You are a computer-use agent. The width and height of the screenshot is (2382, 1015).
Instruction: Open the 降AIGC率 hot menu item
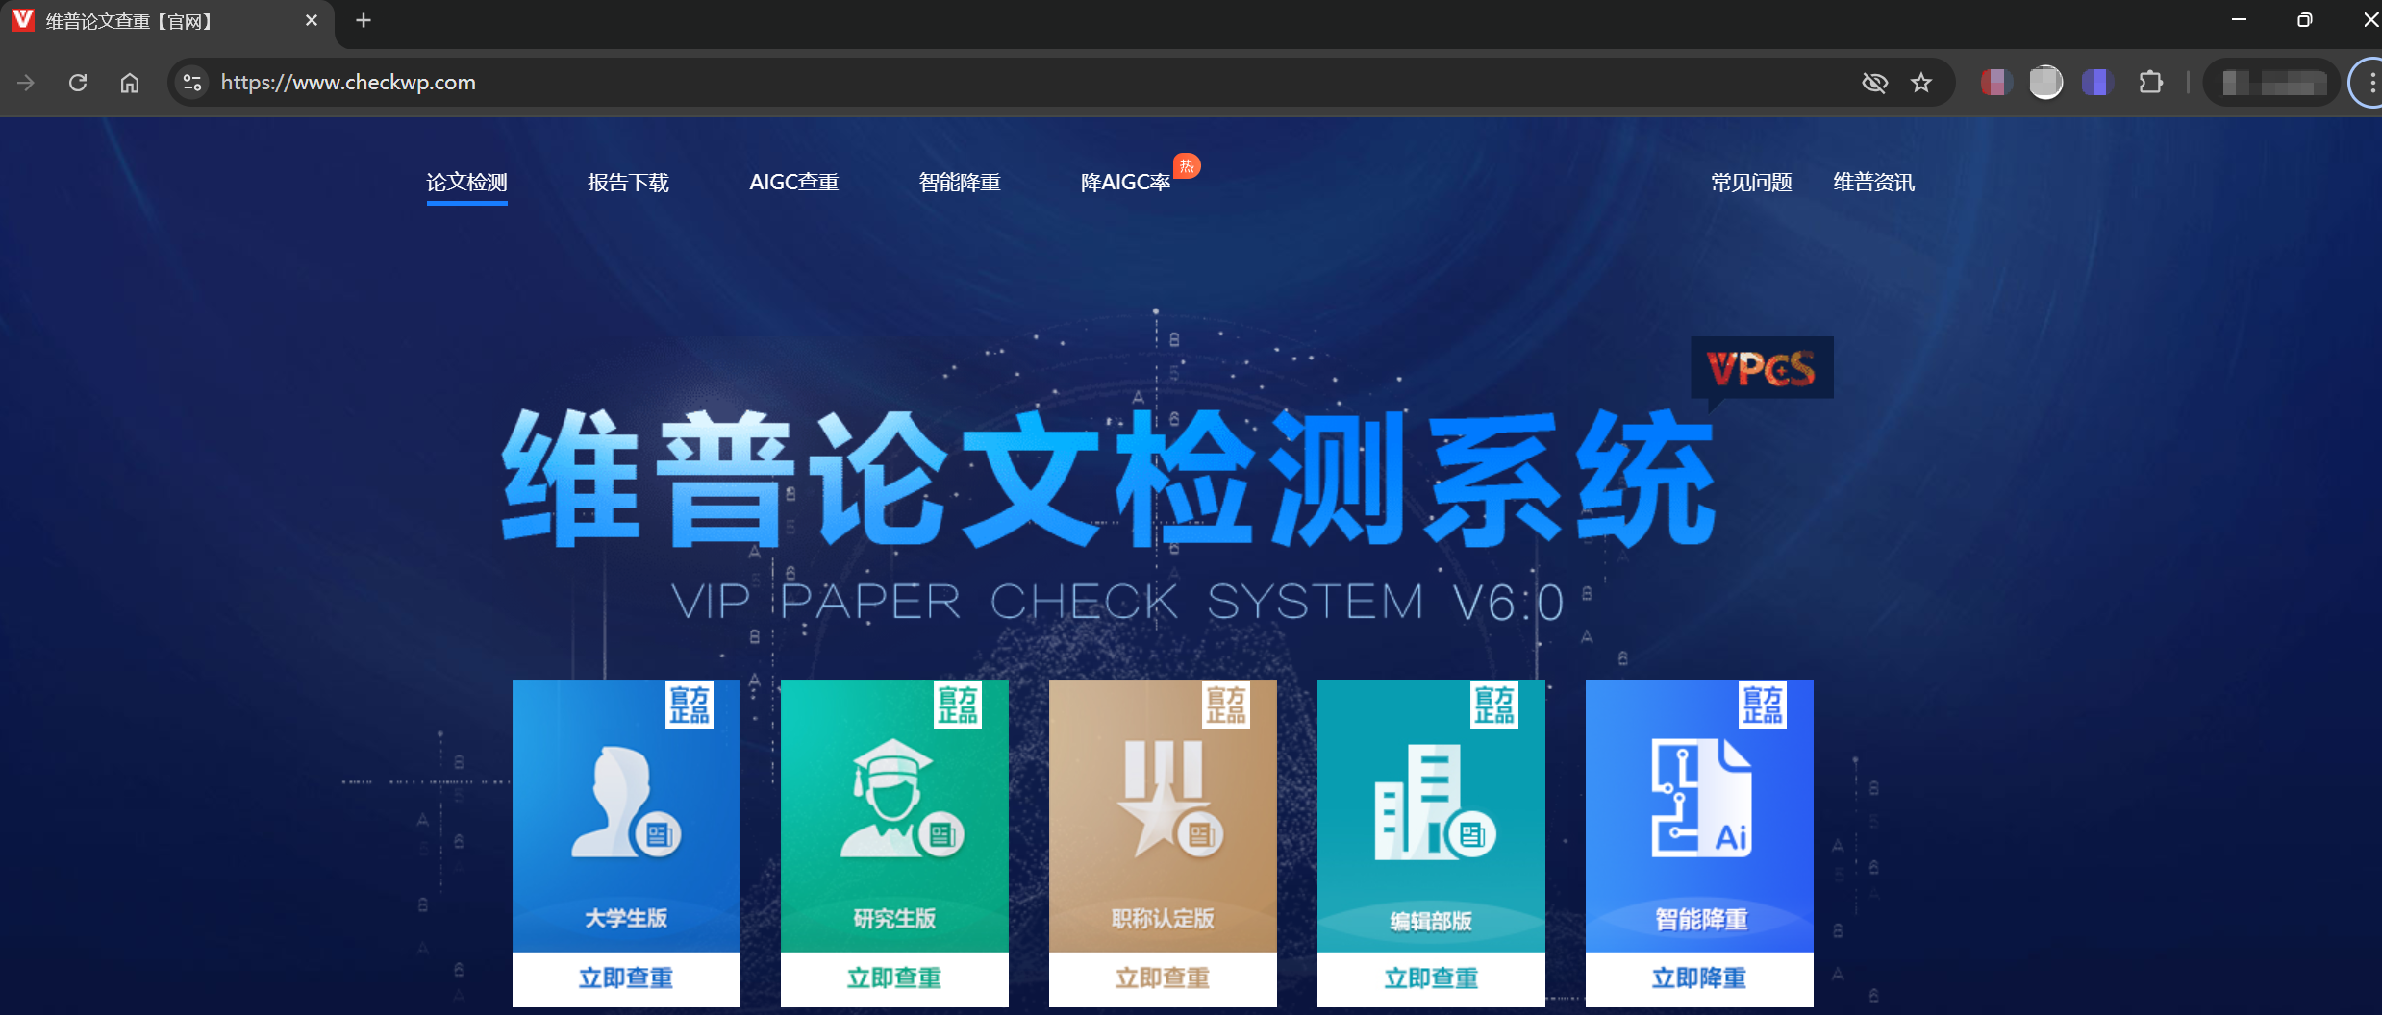1125,183
